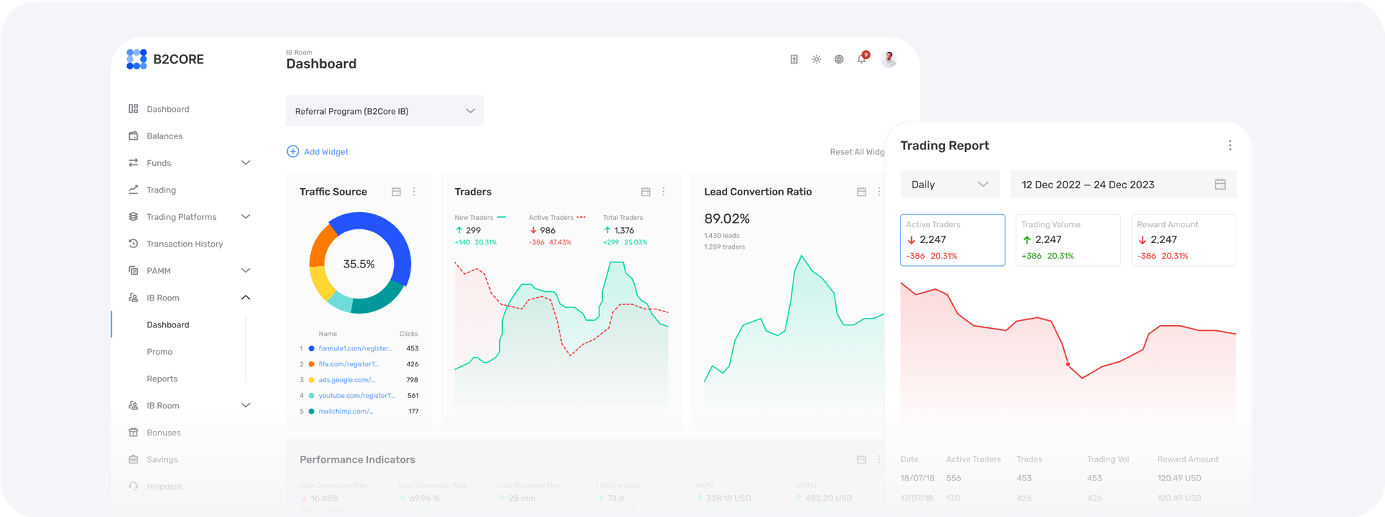Select the active IB Room Dashboard subitem
The image size is (1385, 517).
[168, 324]
